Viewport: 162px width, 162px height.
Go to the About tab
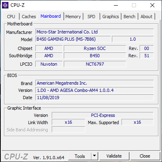point(146,17)
